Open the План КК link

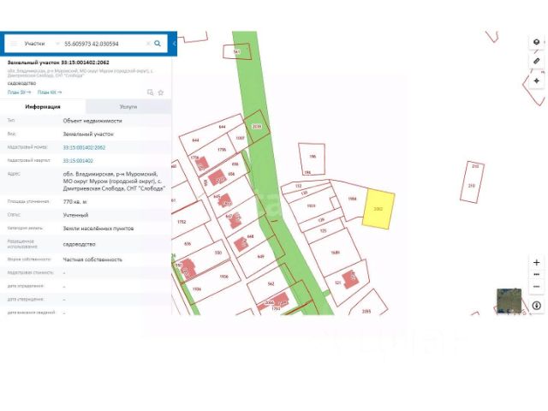(x=50, y=92)
